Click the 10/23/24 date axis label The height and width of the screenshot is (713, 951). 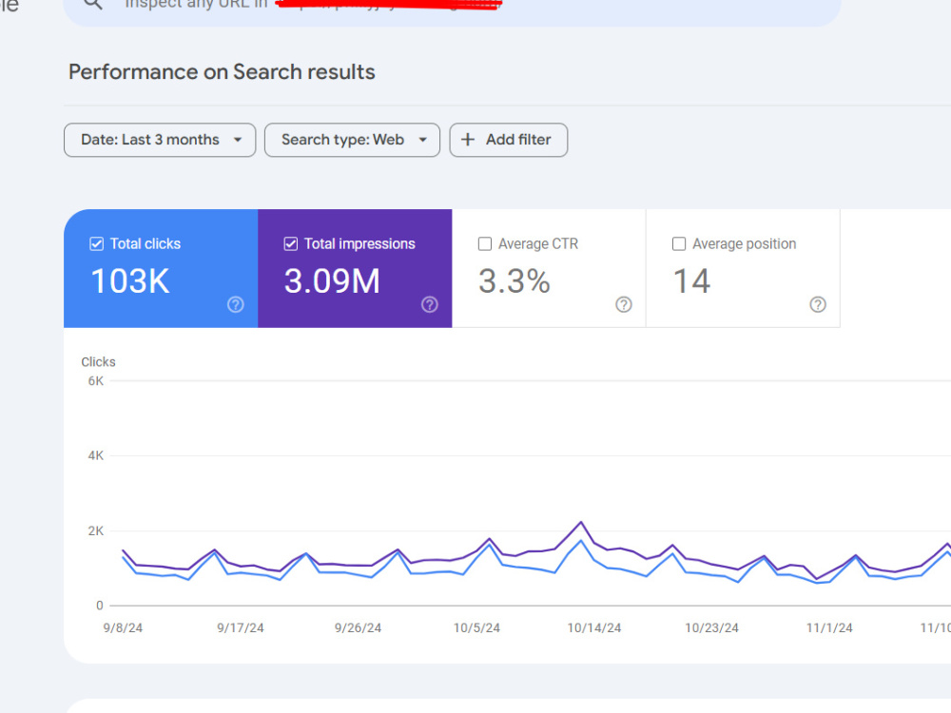[x=712, y=628]
